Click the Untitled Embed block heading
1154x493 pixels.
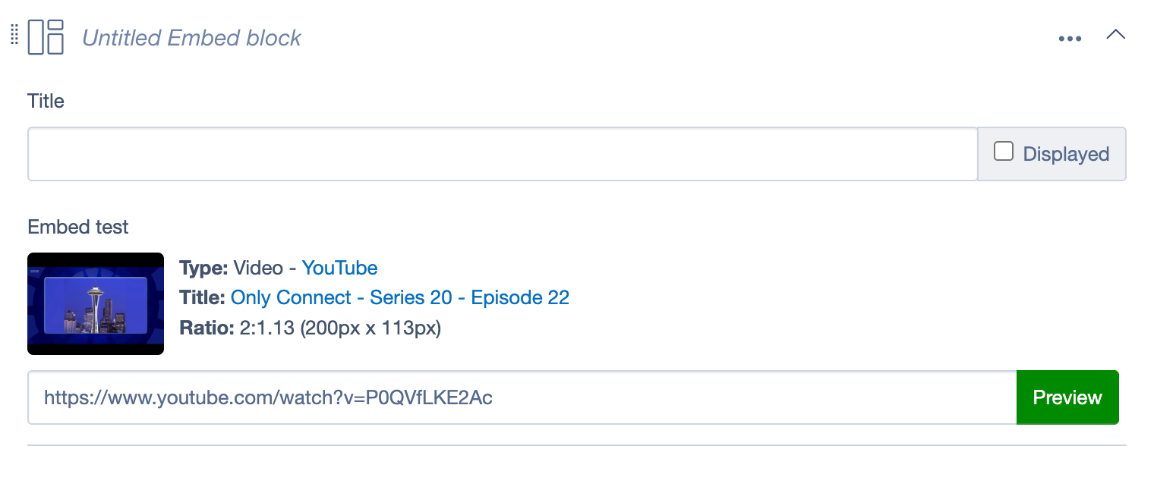pyautogui.click(x=191, y=38)
